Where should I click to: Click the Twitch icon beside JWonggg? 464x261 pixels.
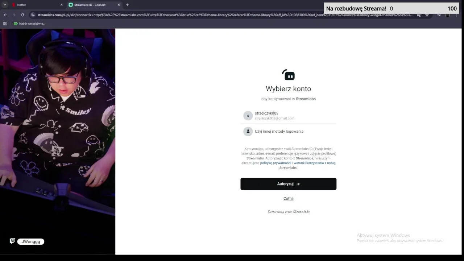tap(12, 241)
